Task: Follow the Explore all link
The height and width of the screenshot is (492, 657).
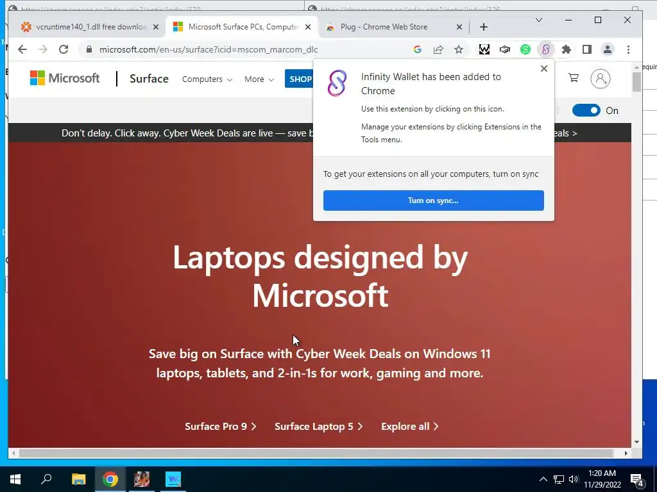Action: [410, 426]
